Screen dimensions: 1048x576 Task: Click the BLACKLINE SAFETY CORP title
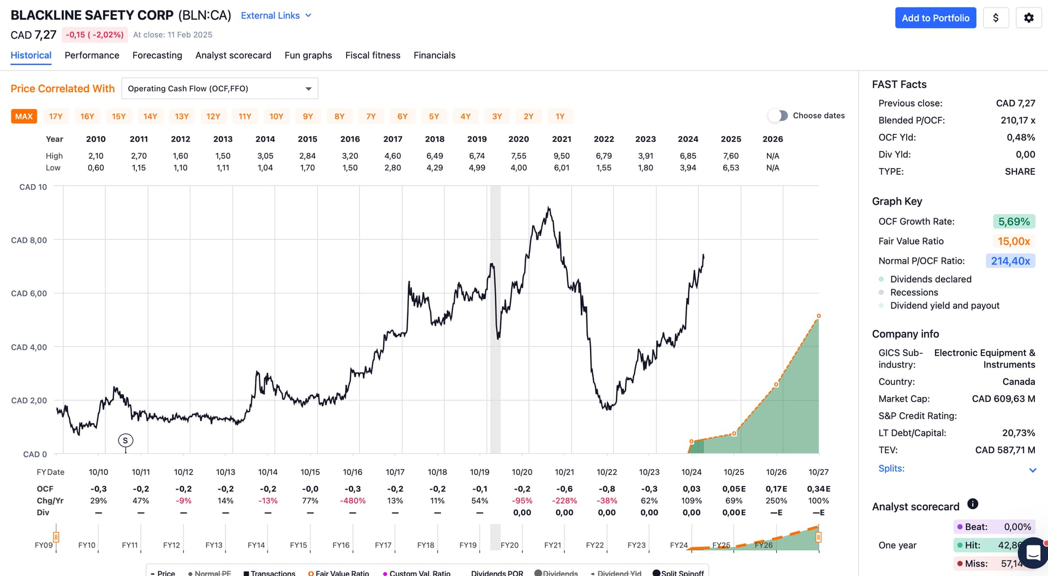tap(92, 15)
